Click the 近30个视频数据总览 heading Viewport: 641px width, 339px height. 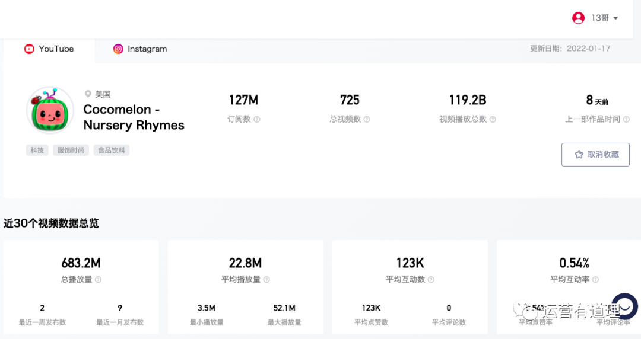(51, 223)
